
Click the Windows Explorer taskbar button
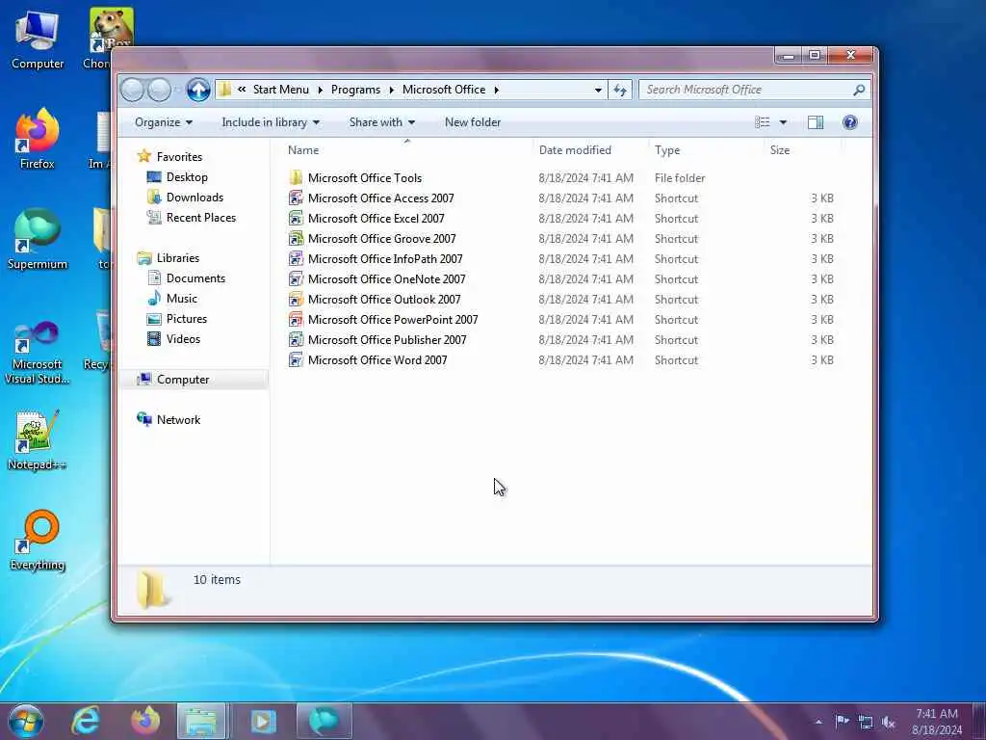pos(201,721)
